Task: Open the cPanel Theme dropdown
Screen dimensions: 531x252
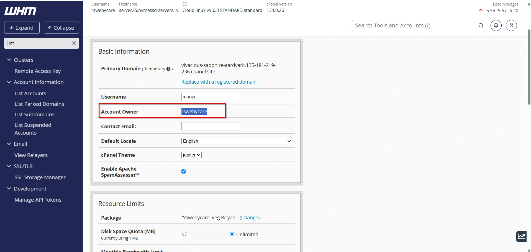Action: tap(191, 155)
